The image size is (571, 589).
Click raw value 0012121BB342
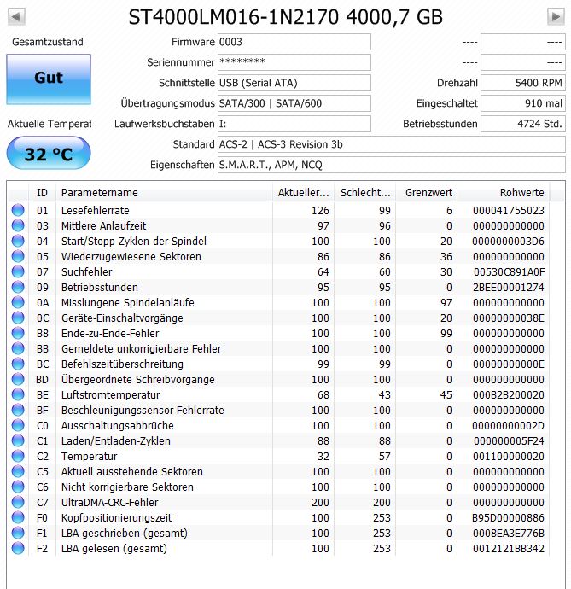[x=509, y=548]
